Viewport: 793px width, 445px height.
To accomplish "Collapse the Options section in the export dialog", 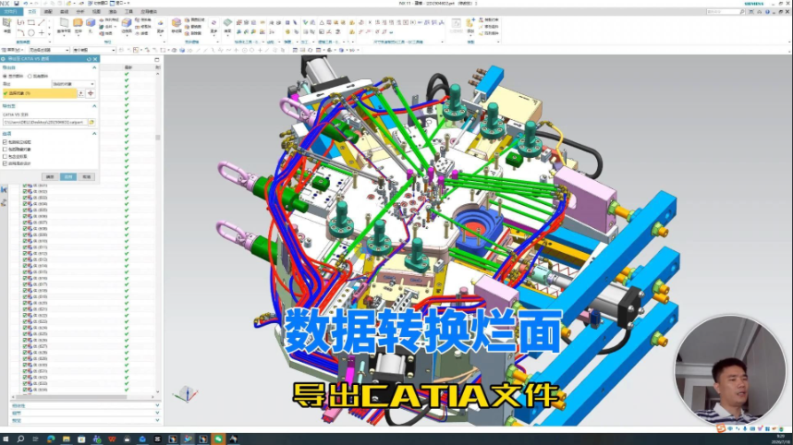I will point(94,133).
